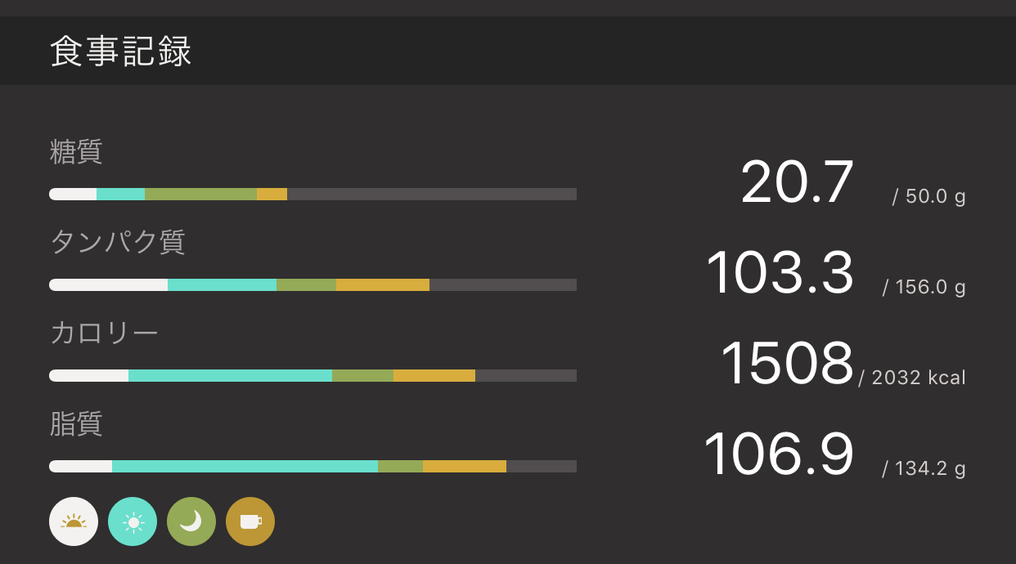The height and width of the screenshot is (564, 1016).
Task: Select the 糖質 nutrient label
Action: [76, 152]
